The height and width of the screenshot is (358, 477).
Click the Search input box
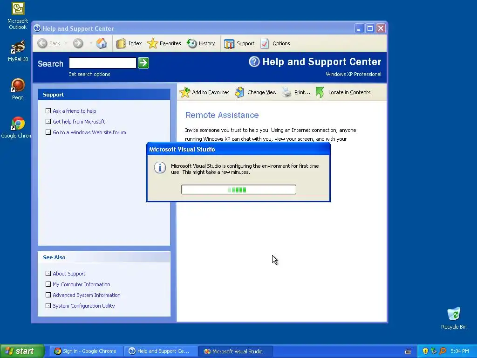click(102, 63)
